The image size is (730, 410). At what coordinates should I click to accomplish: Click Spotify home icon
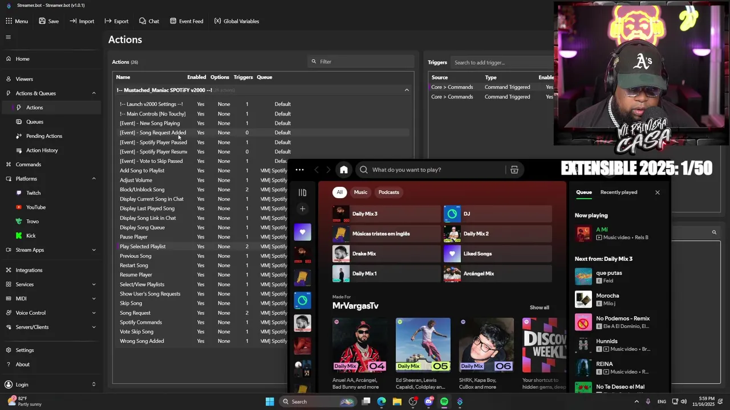[x=344, y=170]
